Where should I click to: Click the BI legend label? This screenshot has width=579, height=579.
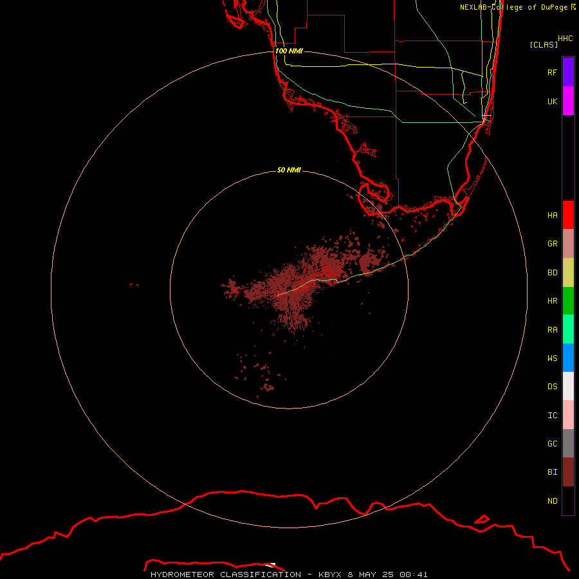pos(553,472)
